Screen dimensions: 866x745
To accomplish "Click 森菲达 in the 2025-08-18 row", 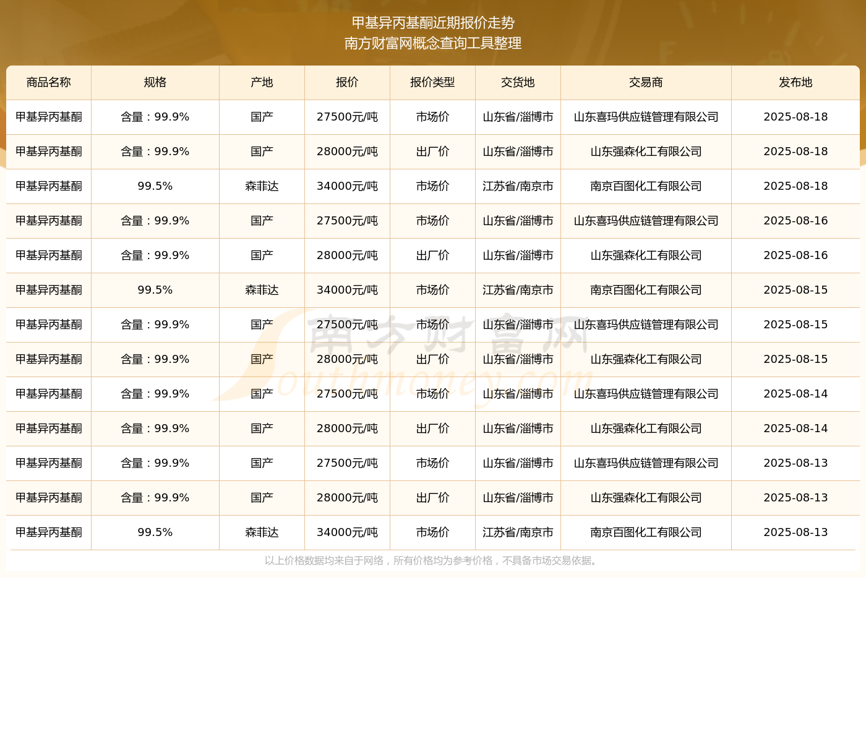I will [x=262, y=186].
